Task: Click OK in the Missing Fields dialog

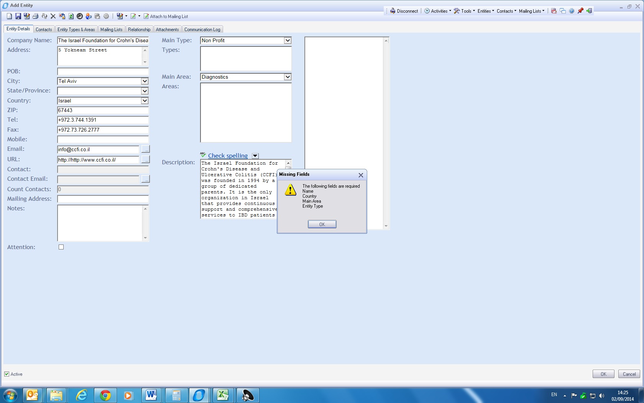Action: tap(322, 224)
